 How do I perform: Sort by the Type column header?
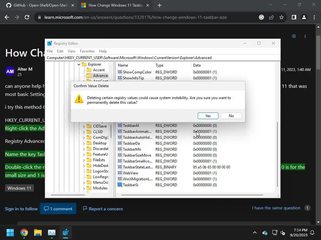click(x=172, y=65)
